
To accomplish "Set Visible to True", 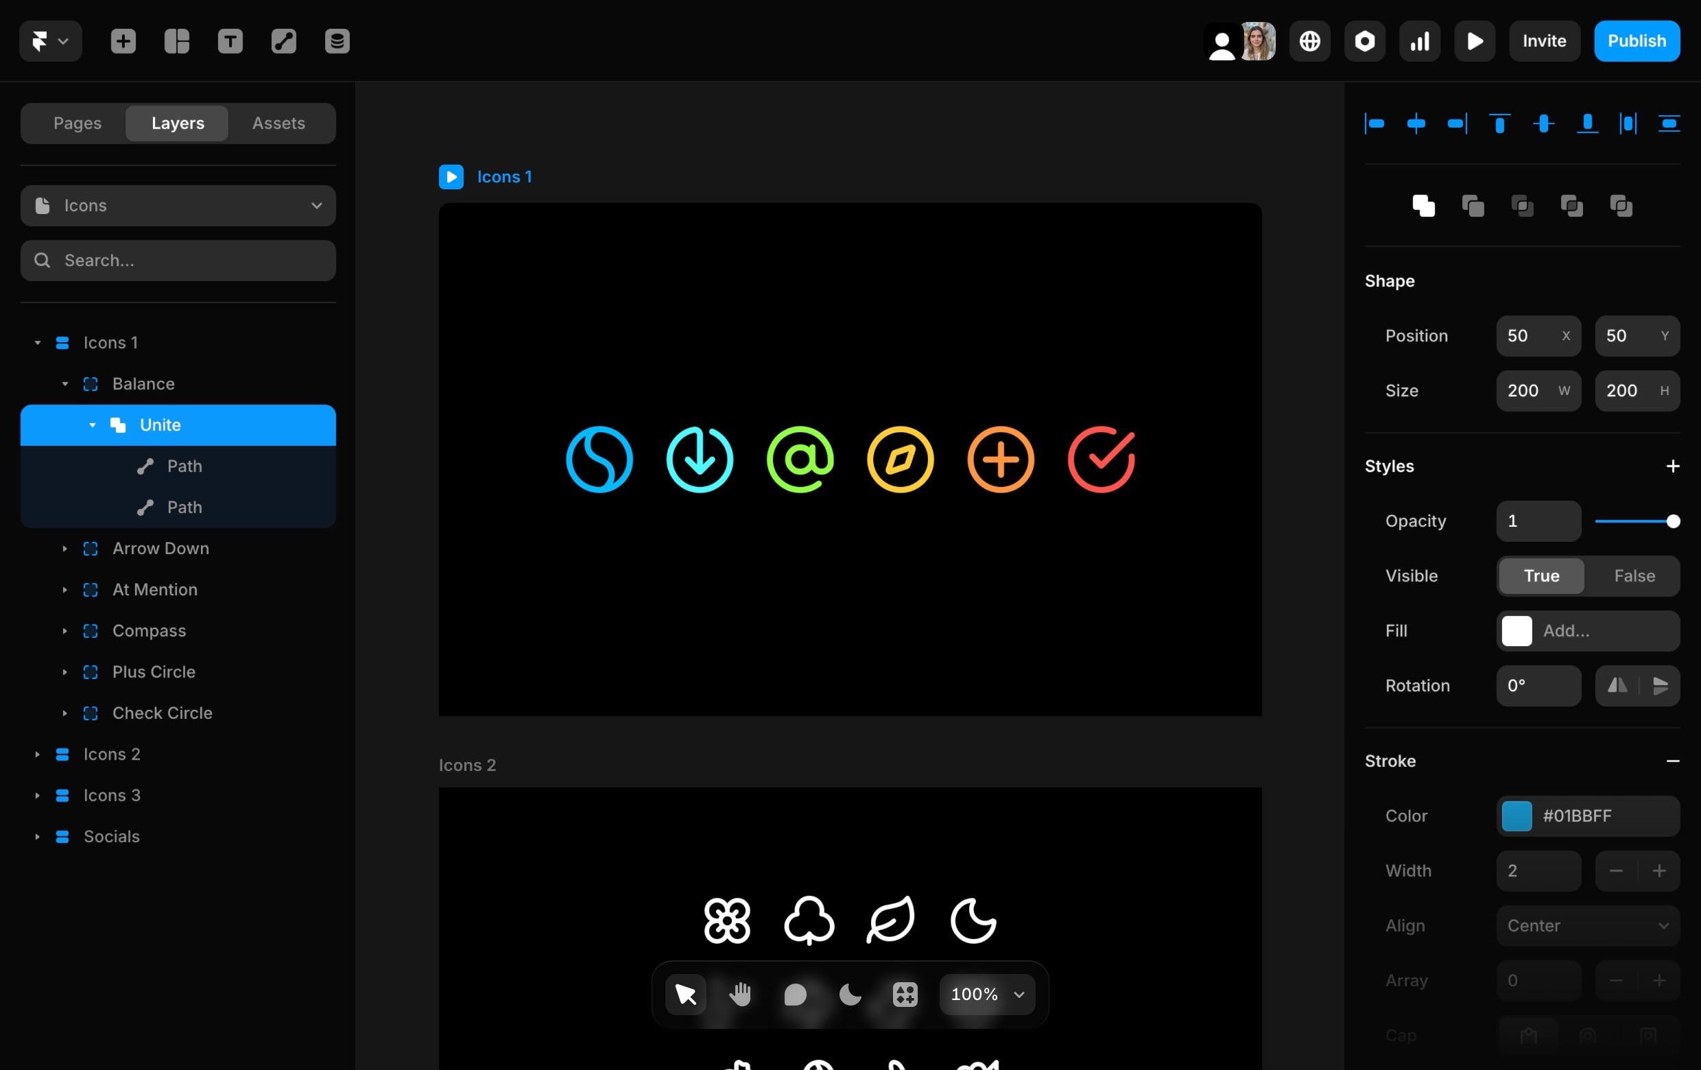I will tap(1541, 575).
